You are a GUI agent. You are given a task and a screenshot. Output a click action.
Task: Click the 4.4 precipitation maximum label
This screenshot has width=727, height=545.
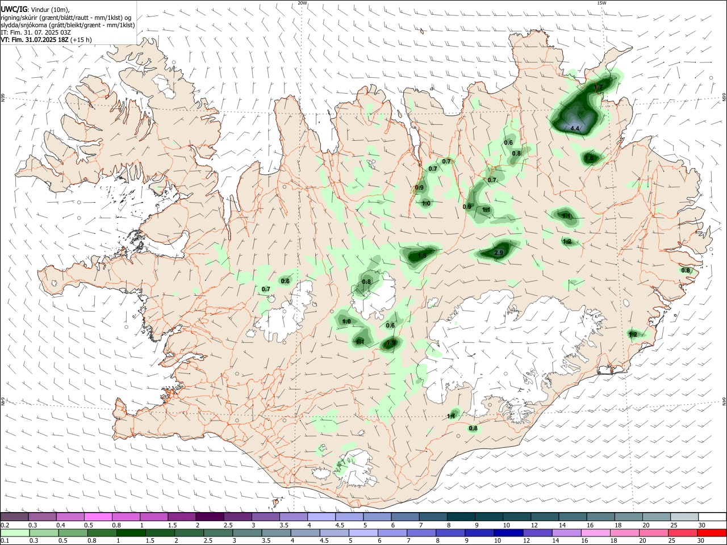point(574,129)
